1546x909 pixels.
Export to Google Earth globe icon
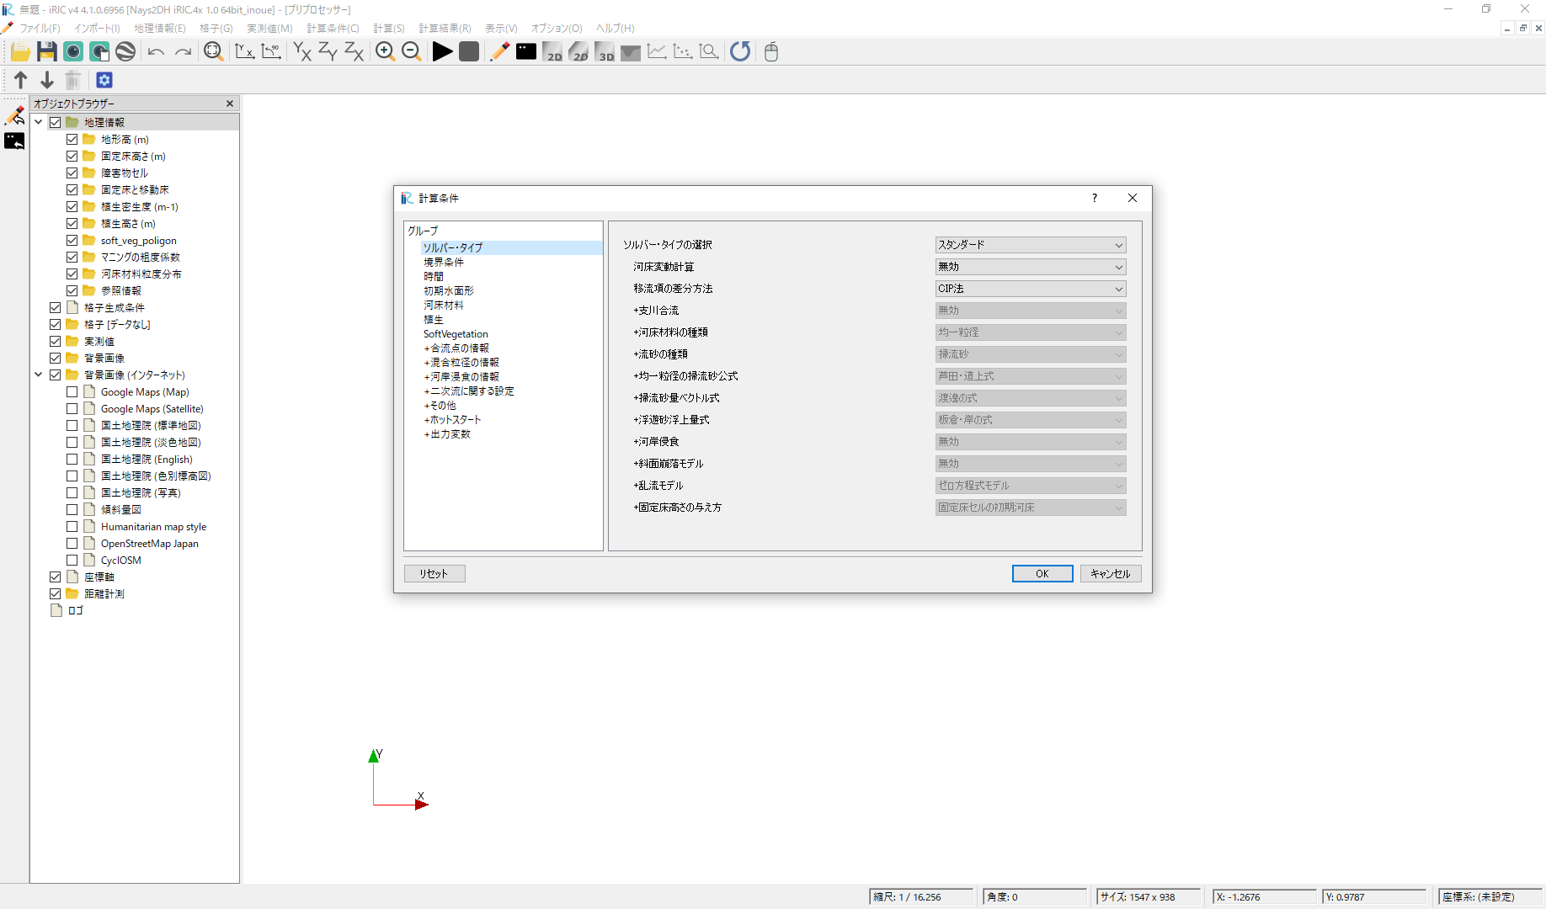click(125, 52)
